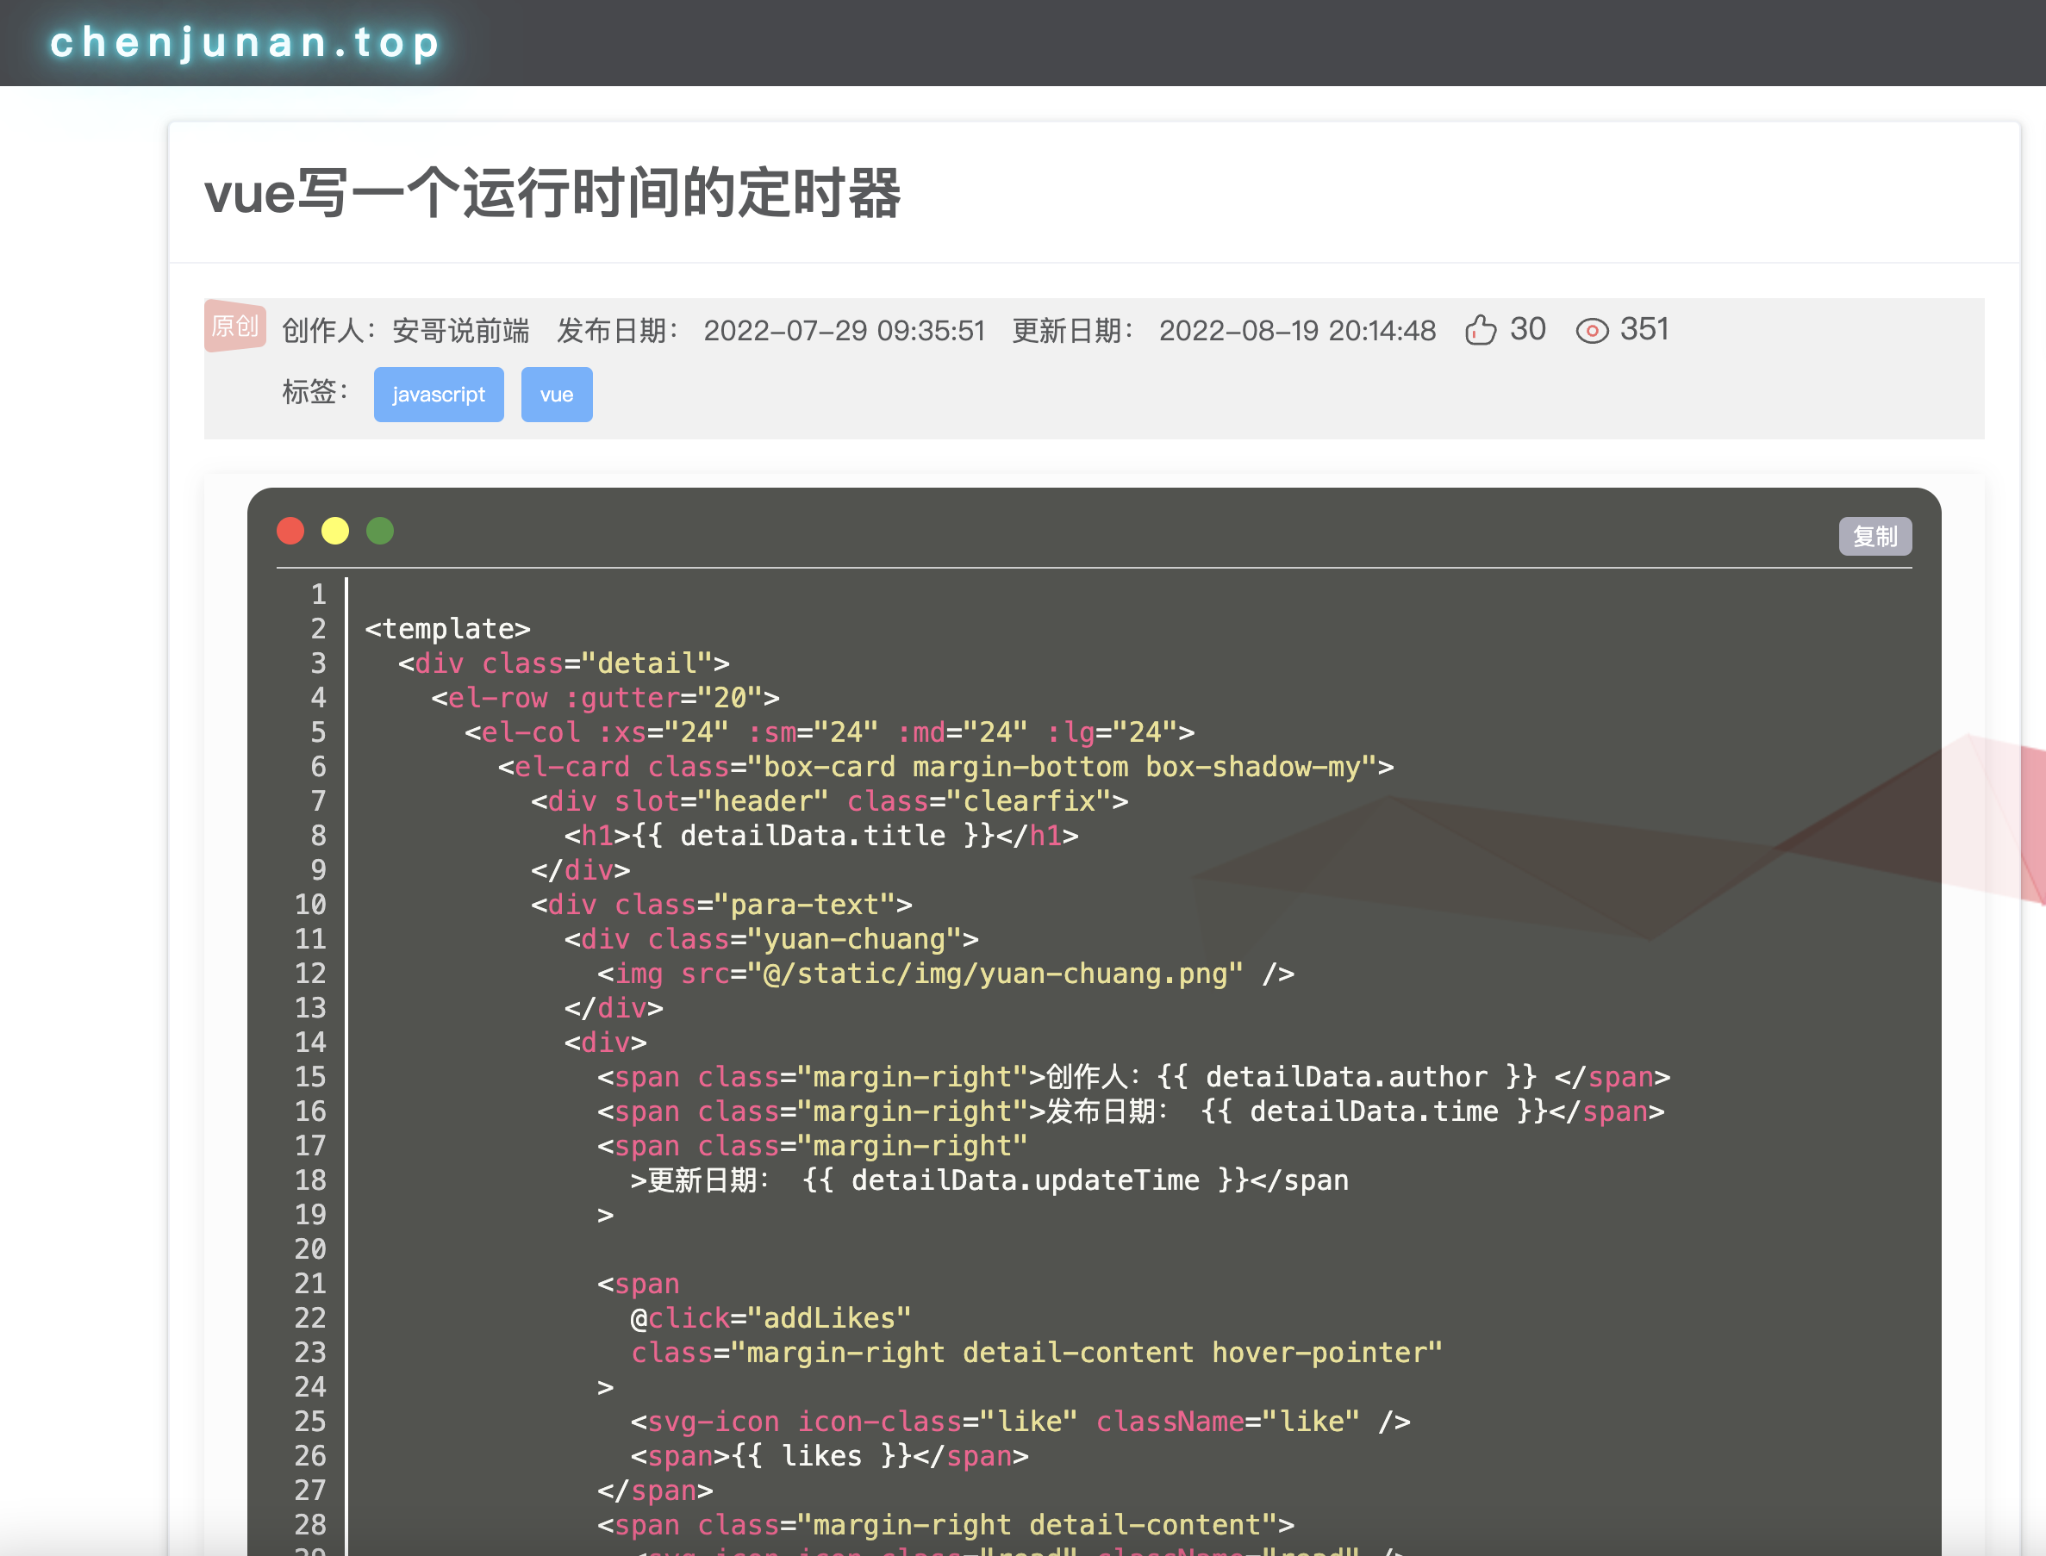Click the @click="addLikes" code line
This screenshot has width=2046, height=1556.
click(x=770, y=1318)
